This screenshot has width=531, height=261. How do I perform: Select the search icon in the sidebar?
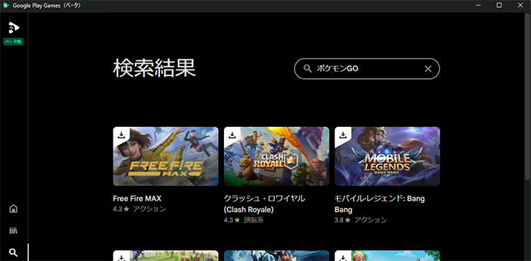coord(13,252)
